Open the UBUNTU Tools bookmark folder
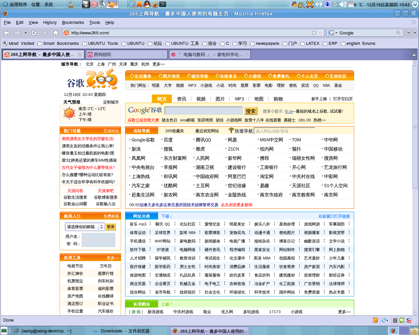 tap(100, 44)
